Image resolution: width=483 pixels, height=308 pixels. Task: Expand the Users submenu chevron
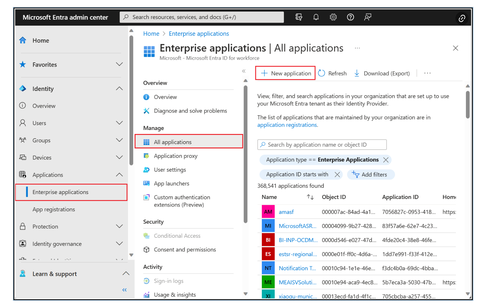(x=119, y=123)
